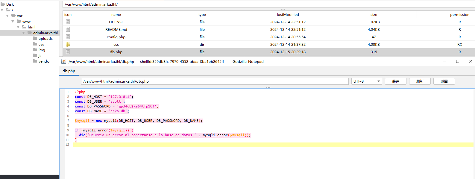Select img in the folder tree
The height and width of the screenshot is (179, 475).
click(42, 50)
